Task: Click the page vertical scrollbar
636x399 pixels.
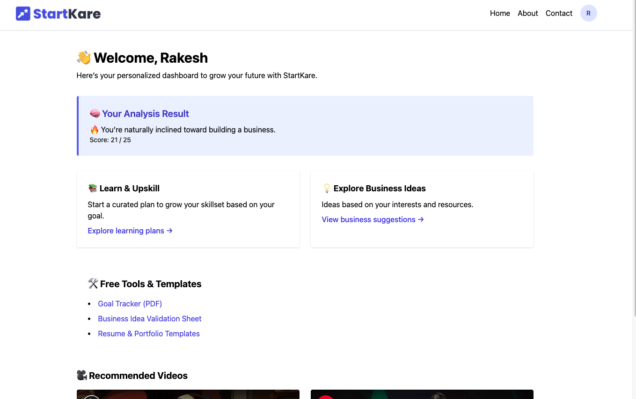Action: 634,159
